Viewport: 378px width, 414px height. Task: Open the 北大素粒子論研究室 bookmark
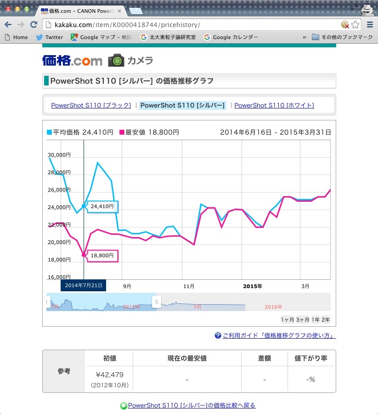point(168,37)
